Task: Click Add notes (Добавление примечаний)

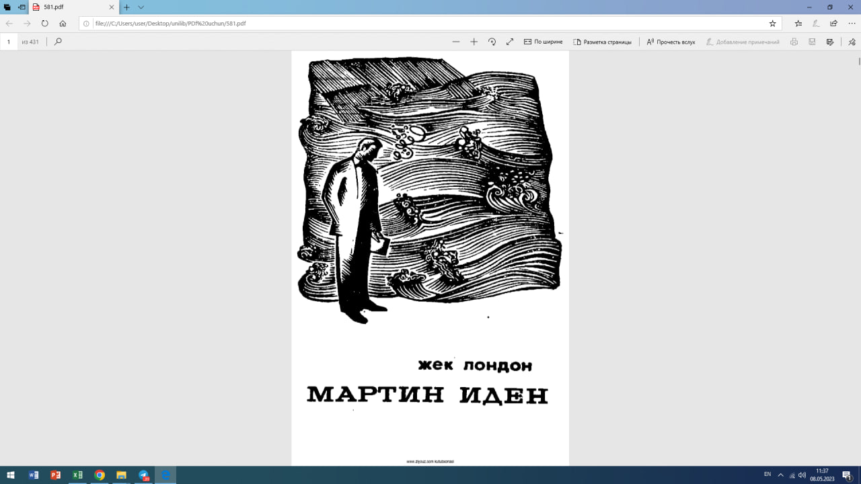Action: 743,42
